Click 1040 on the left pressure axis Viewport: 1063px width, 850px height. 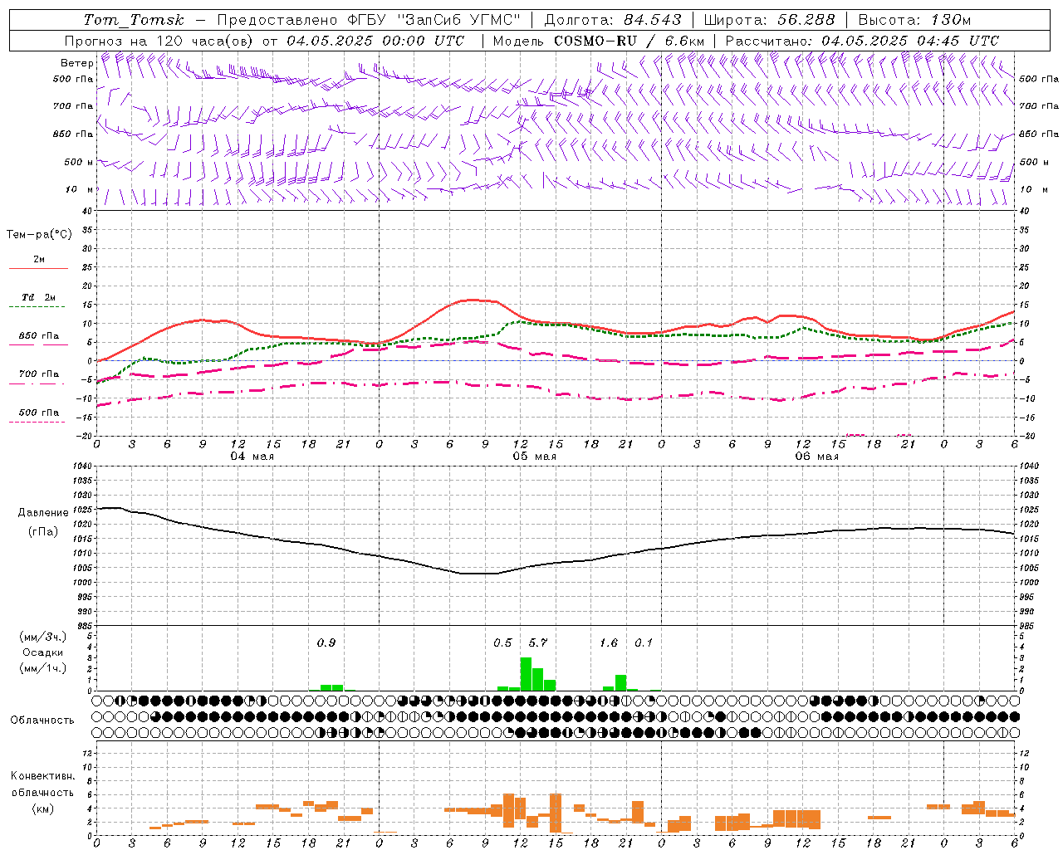point(81,466)
